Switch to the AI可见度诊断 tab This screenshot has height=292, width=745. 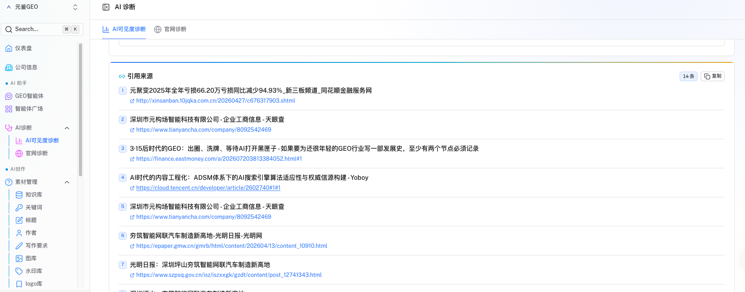point(124,29)
